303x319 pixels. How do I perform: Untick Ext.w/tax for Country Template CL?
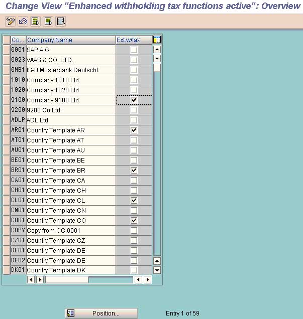click(134, 201)
